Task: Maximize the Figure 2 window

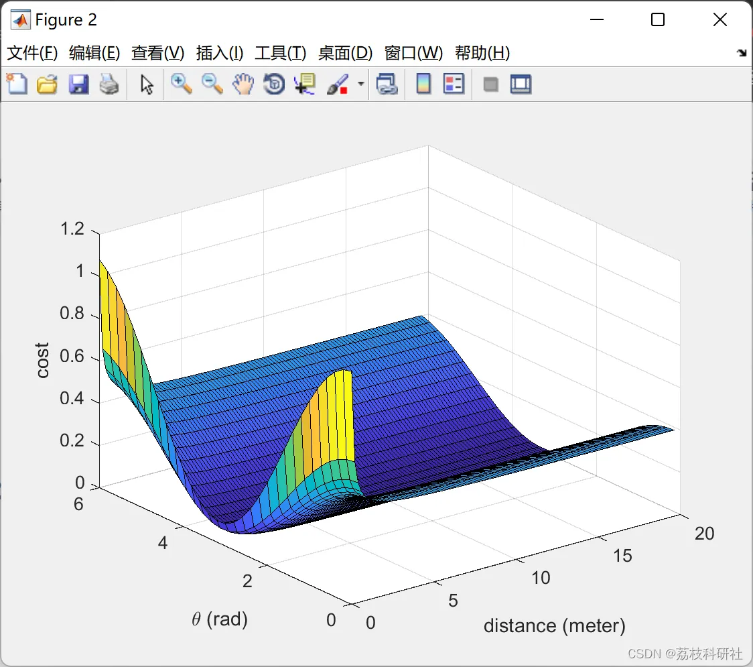Action: 657,19
